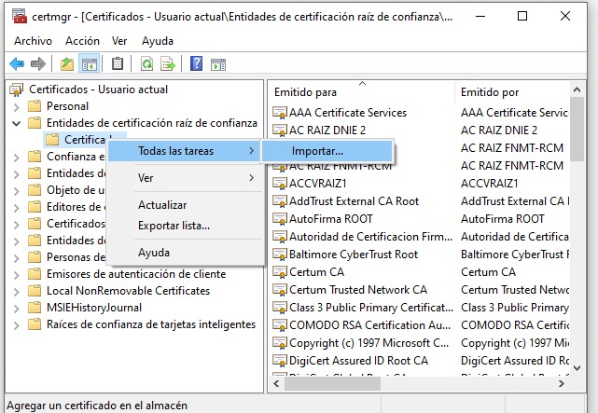Click the Export list toolbar icon
The width and height of the screenshot is (598, 413).
tap(168, 63)
